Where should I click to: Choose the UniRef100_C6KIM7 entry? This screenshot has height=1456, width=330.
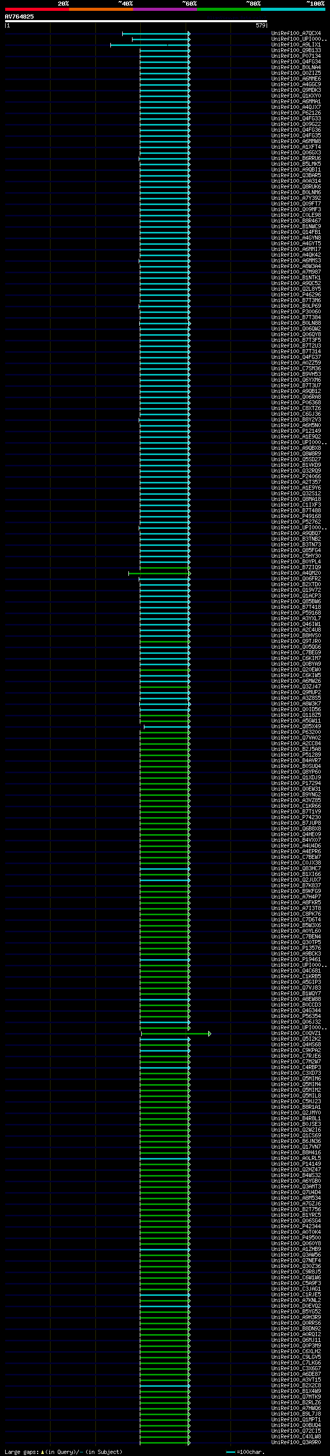pos(295,659)
